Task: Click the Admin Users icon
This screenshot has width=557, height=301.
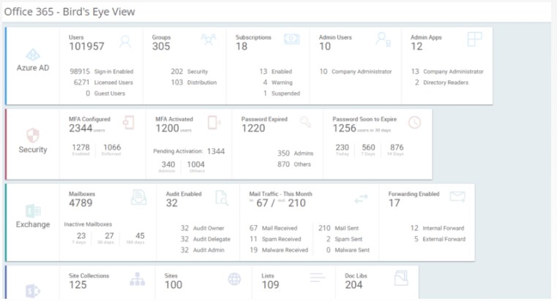Action: (384, 39)
